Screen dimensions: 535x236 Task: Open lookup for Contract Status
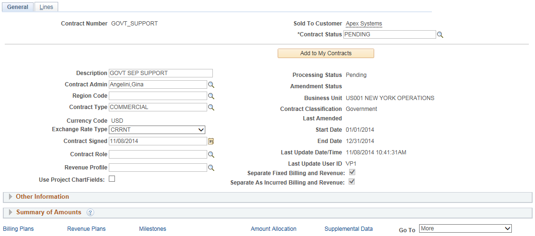(x=440, y=35)
